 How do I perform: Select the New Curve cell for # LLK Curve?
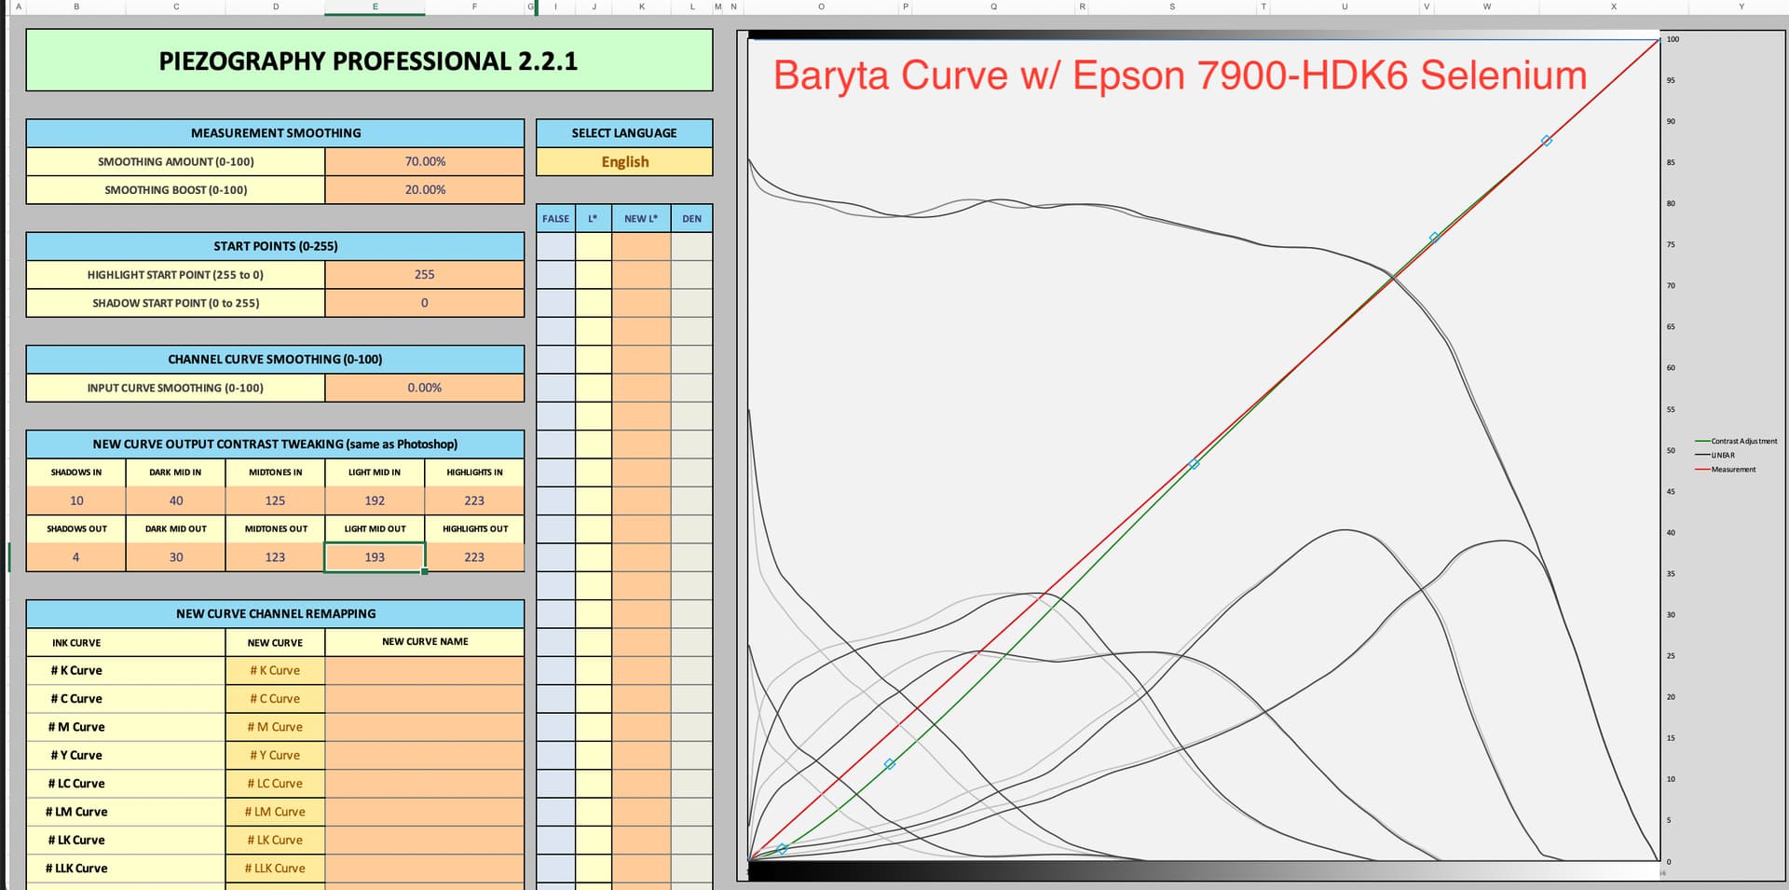pos(275,869)
